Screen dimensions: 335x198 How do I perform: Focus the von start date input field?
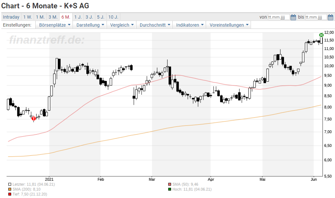[x=279, y=17]
